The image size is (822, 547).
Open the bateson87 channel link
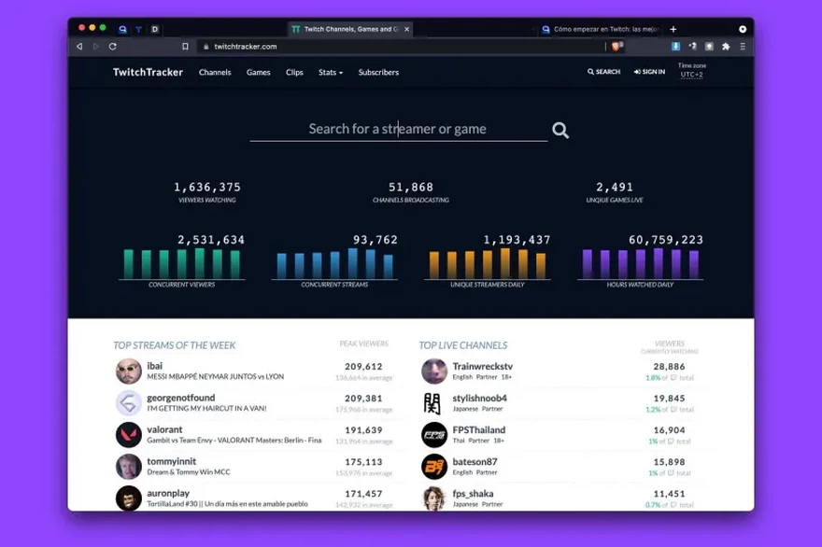[x=475, y=462]
